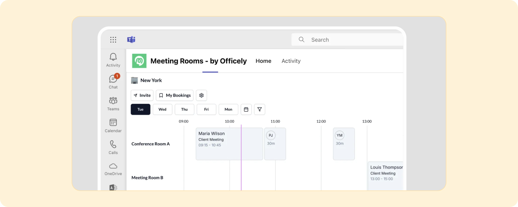Click the Officely green app logo
The image size is (518, 207).
[139, 61]
